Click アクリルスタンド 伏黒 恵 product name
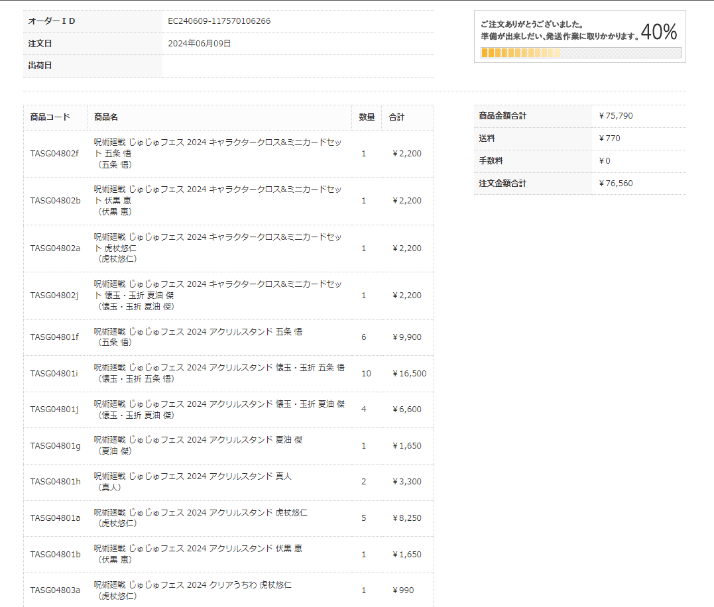The height and width of the screenshot is (607, 714). point(198,554)
